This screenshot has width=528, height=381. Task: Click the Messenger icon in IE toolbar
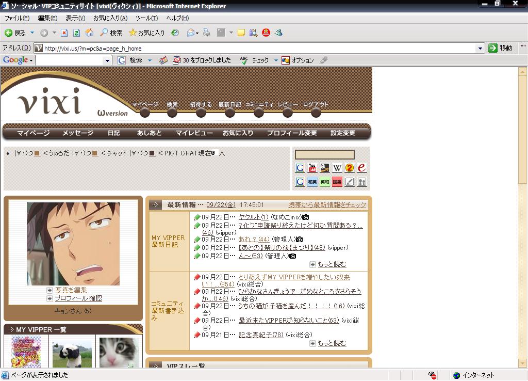coord(278,33)
